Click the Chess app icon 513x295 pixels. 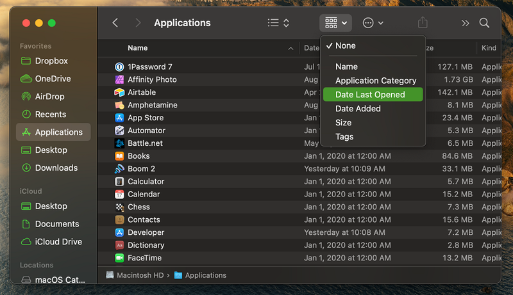click(x=119, y=207)
